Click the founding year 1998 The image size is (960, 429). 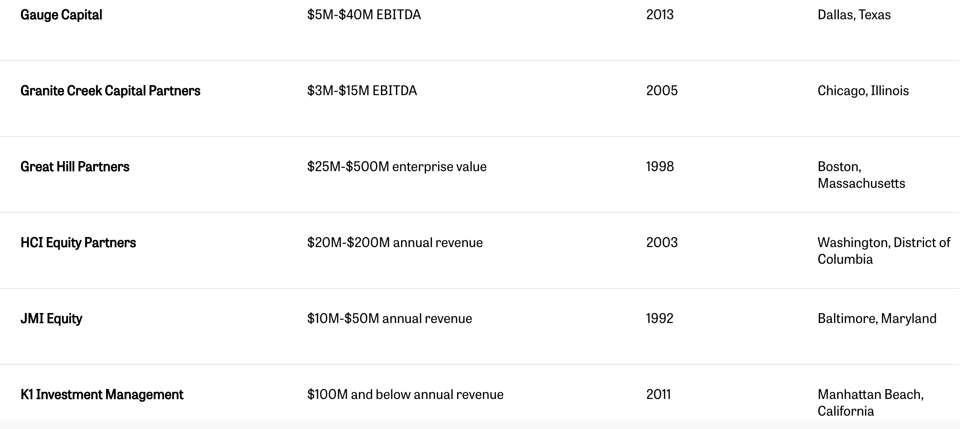pyautogui.click(x=660, y=167)
